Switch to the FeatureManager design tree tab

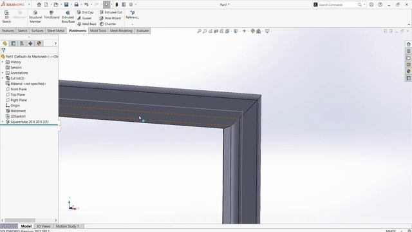click(5, 43)
